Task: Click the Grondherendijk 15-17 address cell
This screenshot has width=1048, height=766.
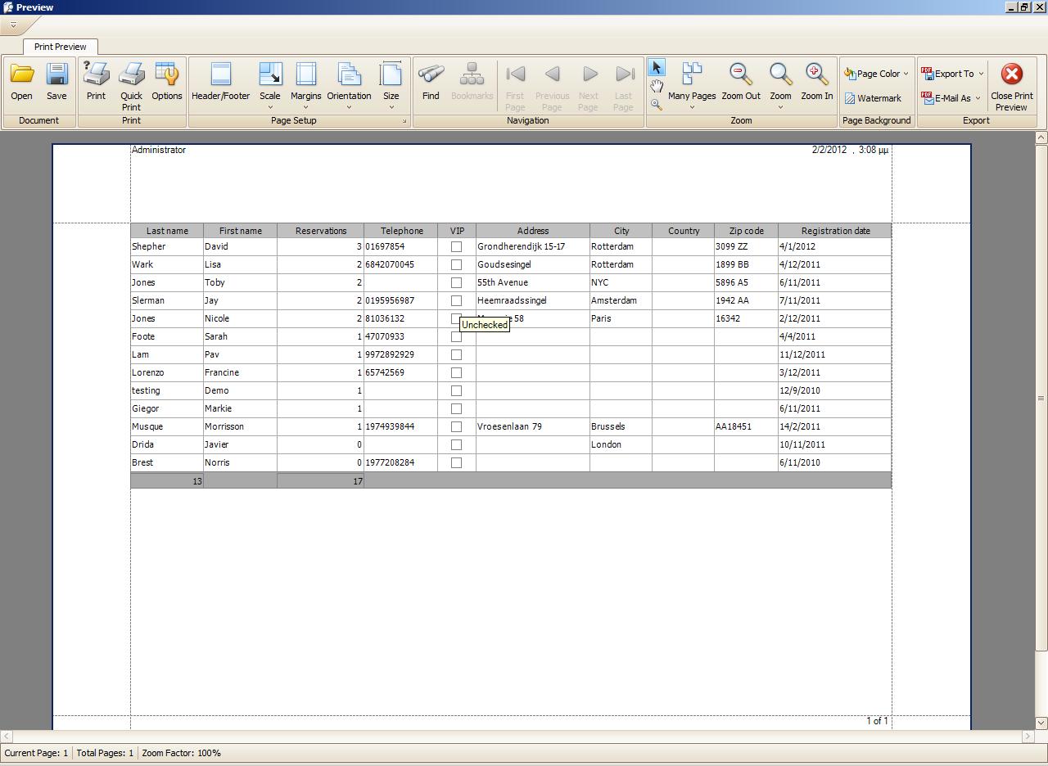Action: click(533, 246)
